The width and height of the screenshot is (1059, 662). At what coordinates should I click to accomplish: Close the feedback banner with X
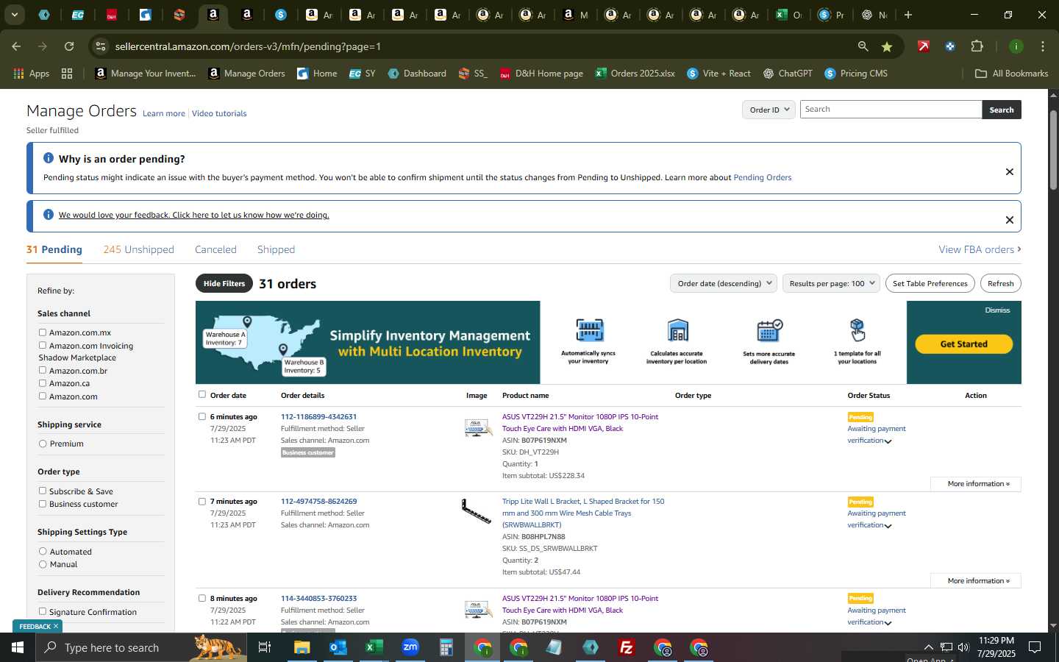(x=1010, y=220)
